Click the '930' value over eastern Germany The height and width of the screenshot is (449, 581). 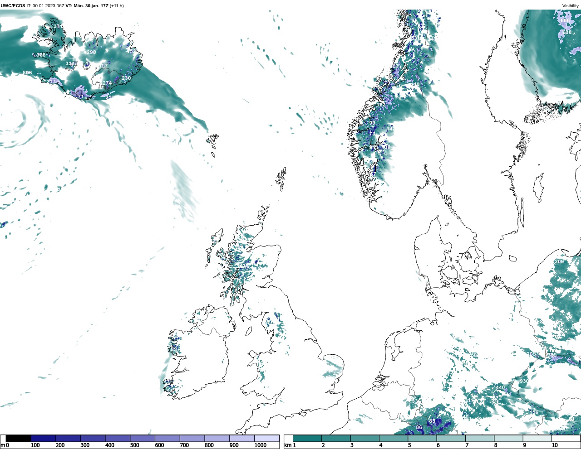pos(524,381)
